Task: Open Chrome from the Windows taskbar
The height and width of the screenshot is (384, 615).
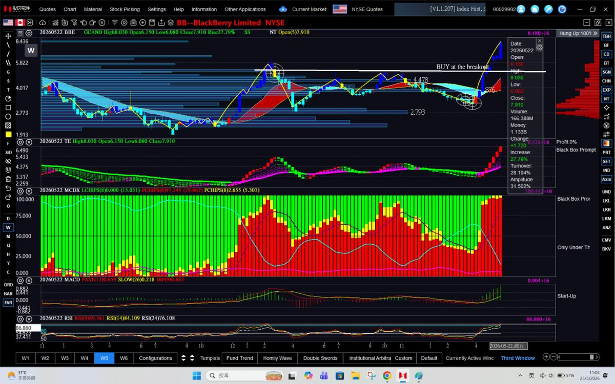Action: click(x=387, y=376)
